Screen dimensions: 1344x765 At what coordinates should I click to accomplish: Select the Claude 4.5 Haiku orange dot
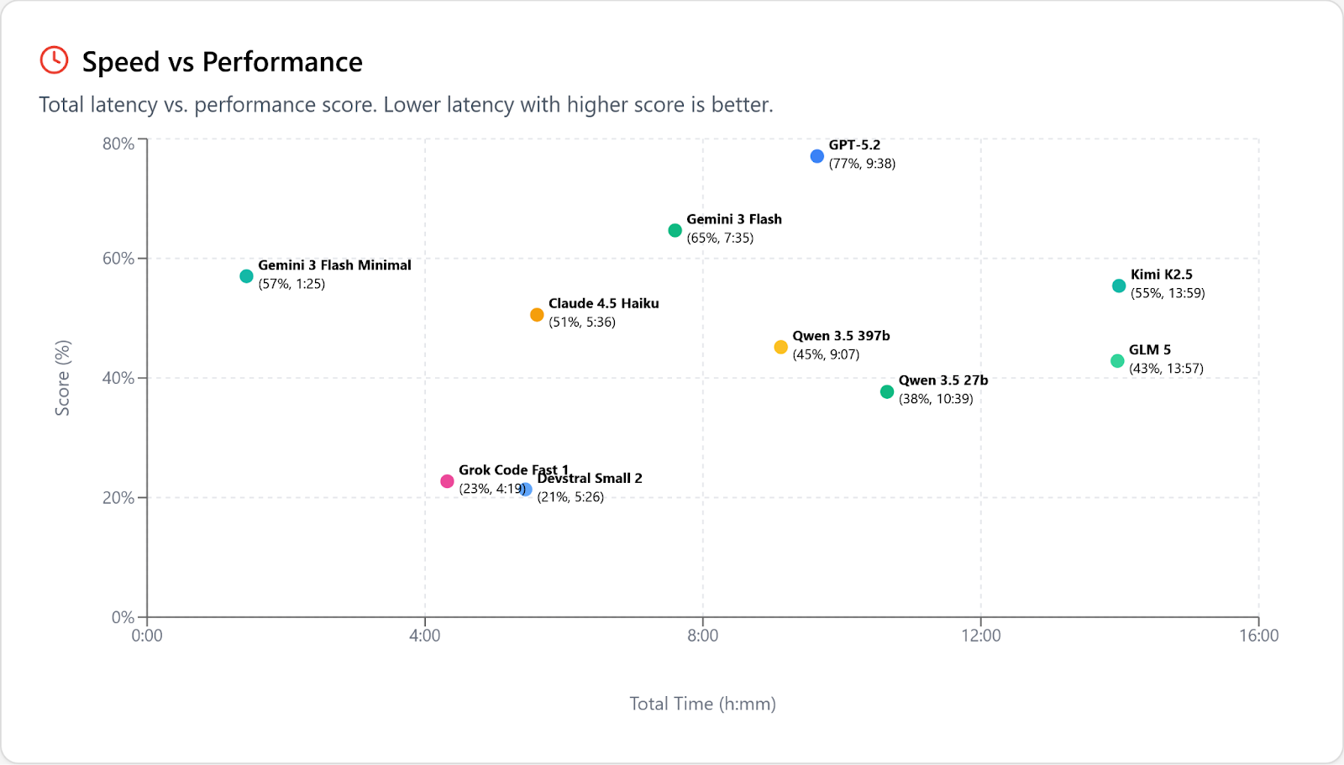point(537,315)
